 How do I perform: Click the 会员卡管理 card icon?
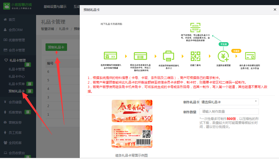coord(5,50)
